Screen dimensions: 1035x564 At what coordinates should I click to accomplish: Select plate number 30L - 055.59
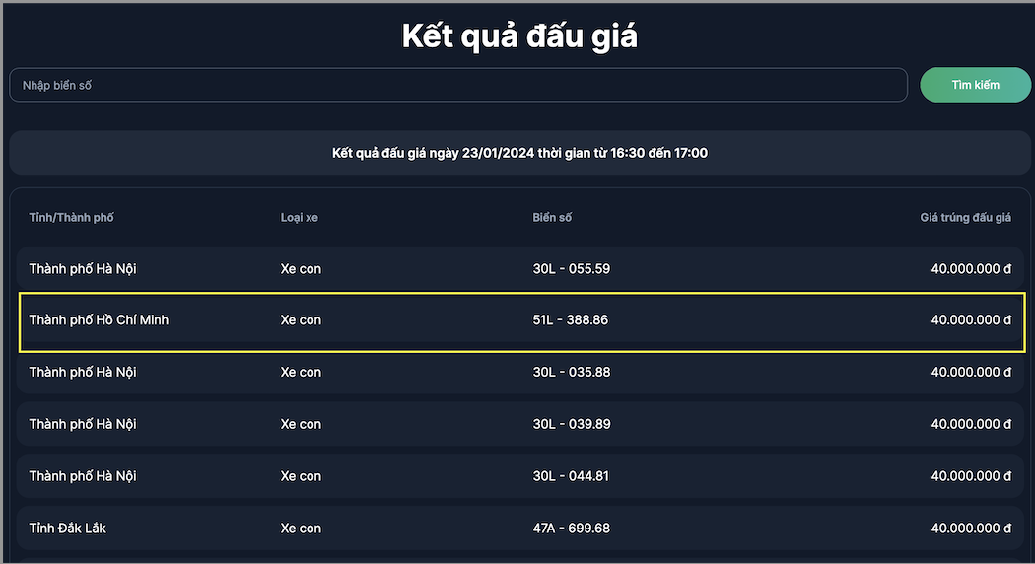pyautogui.click(x=571, y=268)
